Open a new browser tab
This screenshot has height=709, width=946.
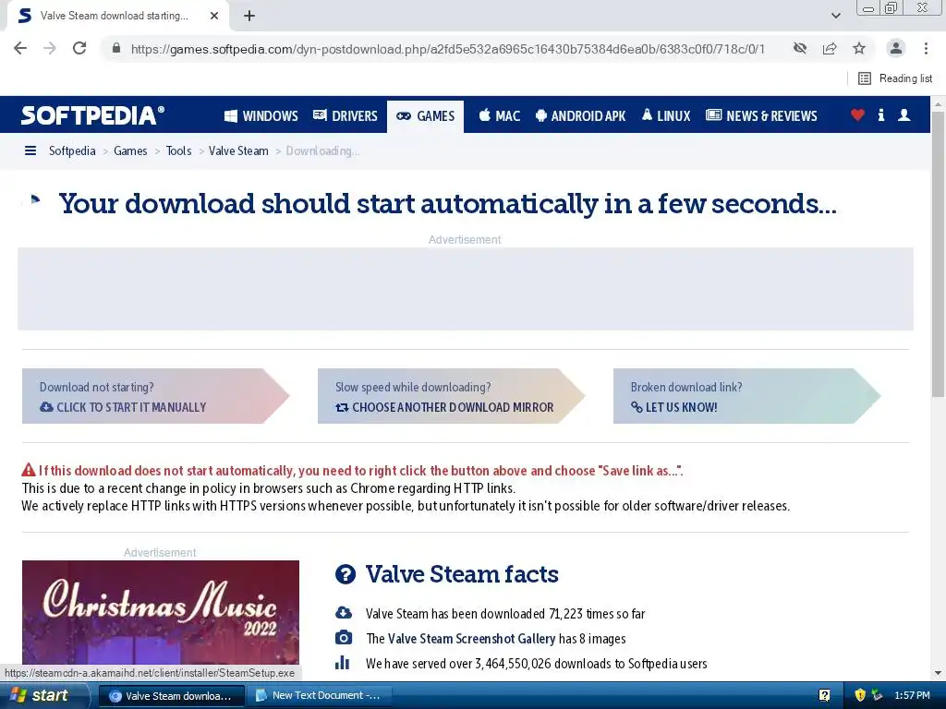pyautogui.click(x=249, y=16)
